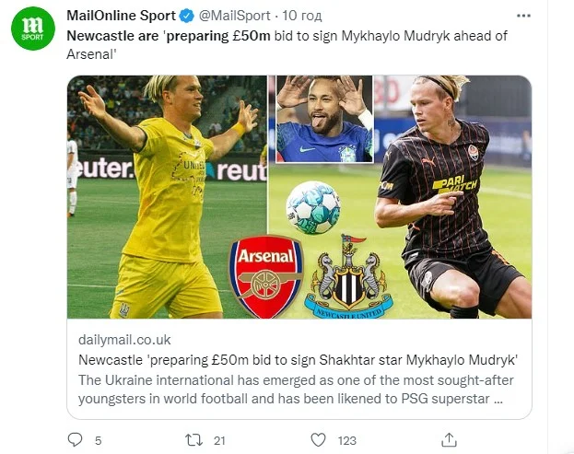The image size is (574, 454).
Task: View the likes count 123
Action: pyautogui.click(x=347, y=441)
